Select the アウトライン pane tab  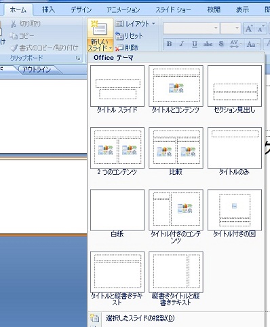37,69
